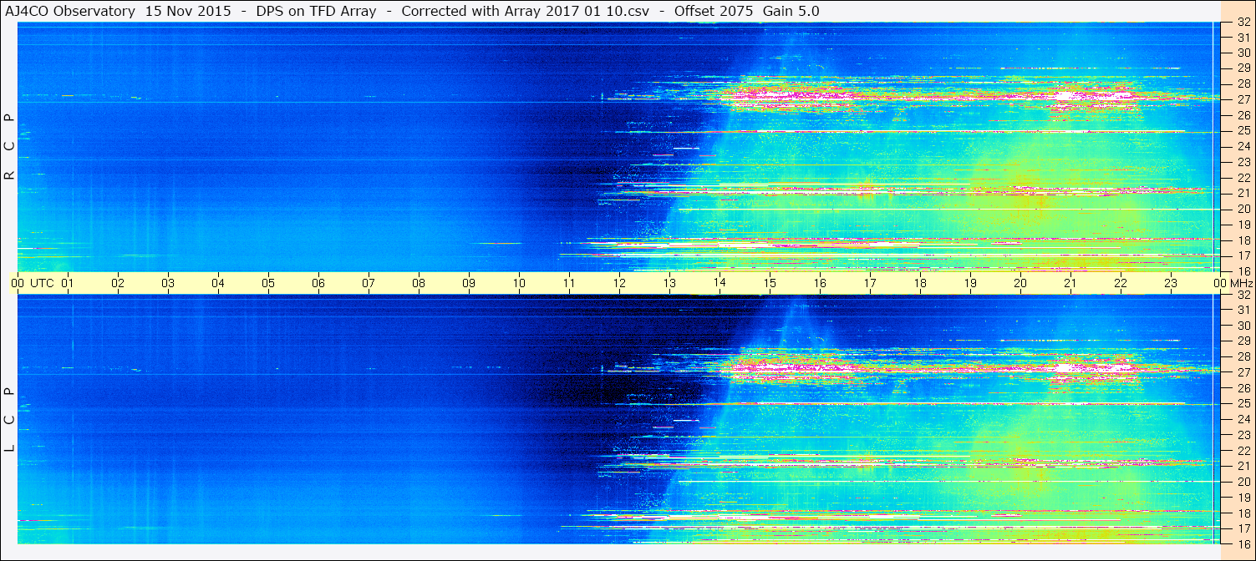Select the 01 hour marker on time axis
The height and width of the screenshot is (561, 1256).
coord(68,283)
